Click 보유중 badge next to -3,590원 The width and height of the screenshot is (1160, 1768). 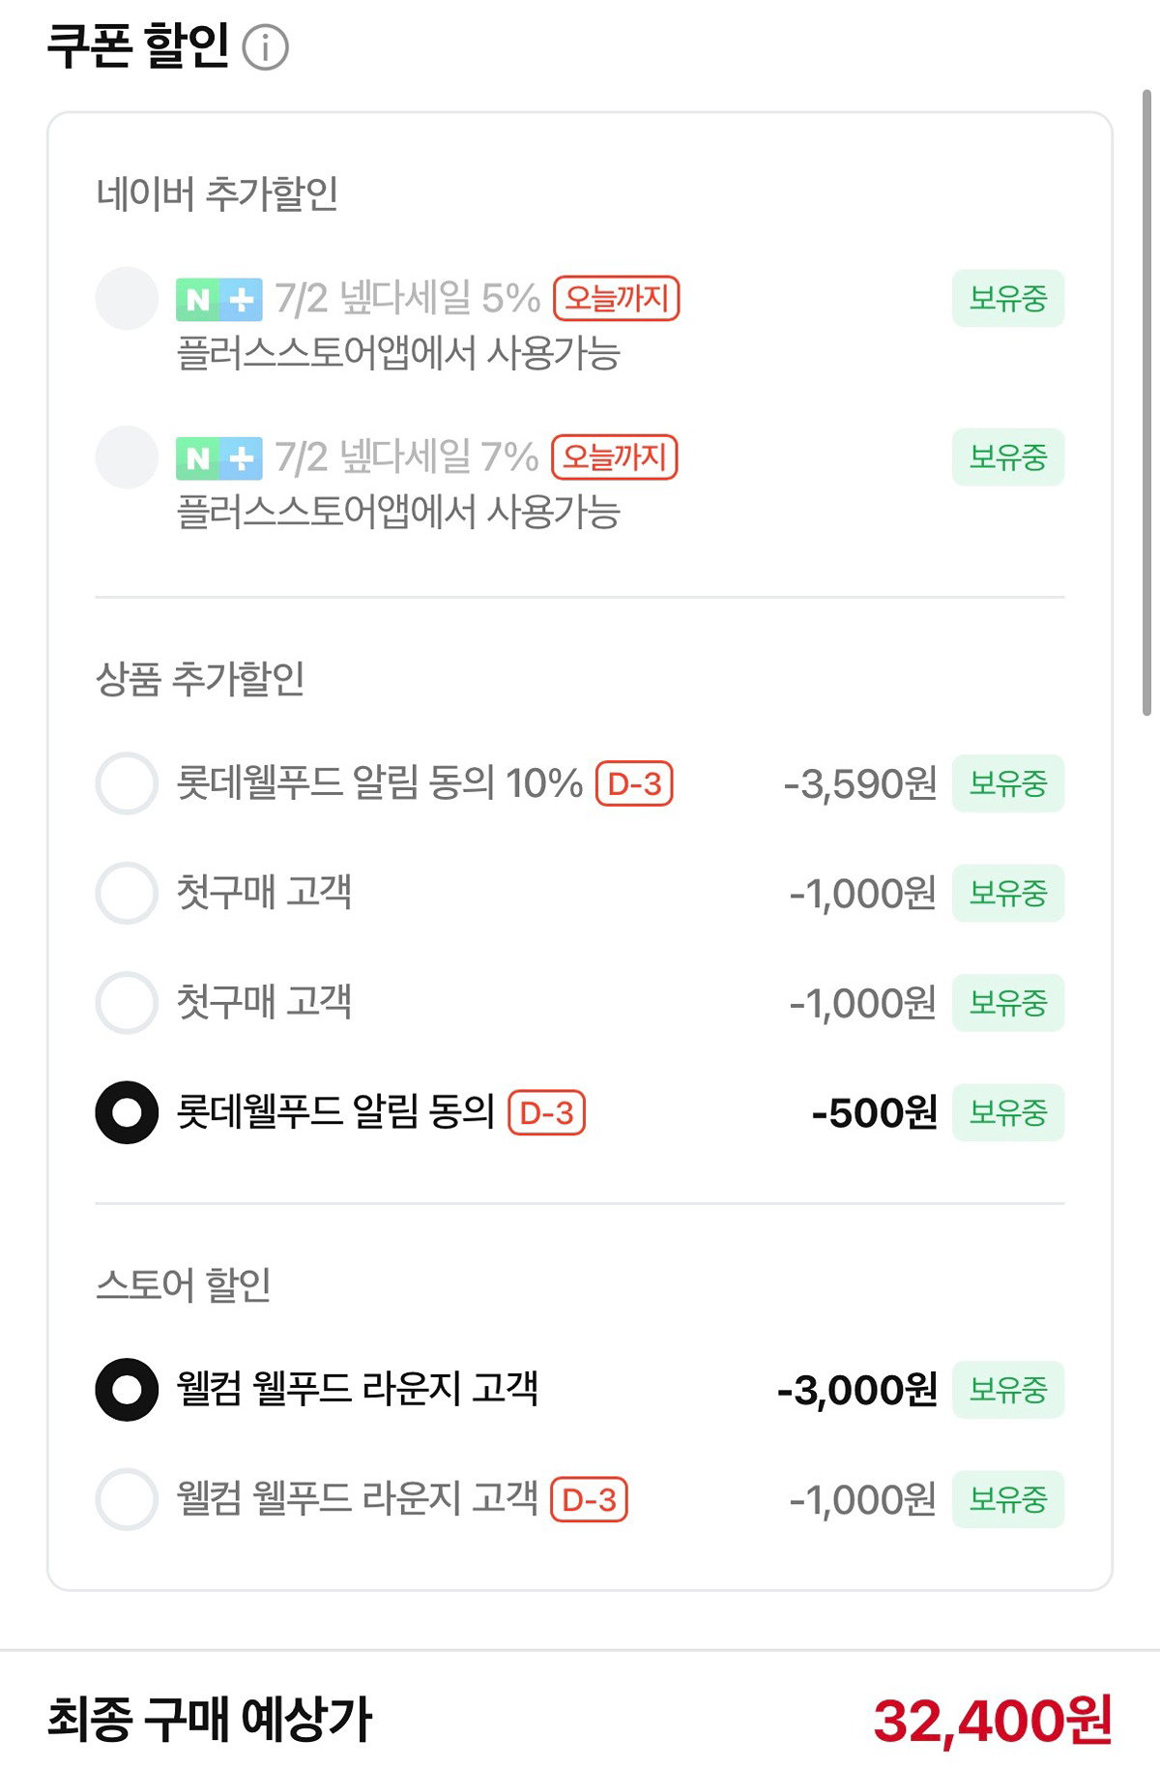(1008, 783)
